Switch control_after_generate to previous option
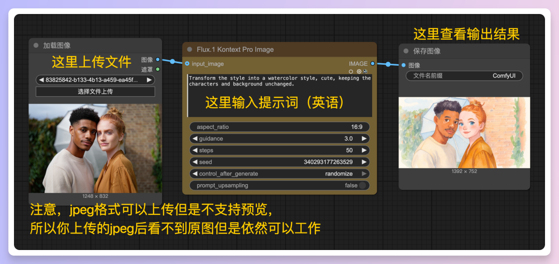 click(x=195, y=174)
